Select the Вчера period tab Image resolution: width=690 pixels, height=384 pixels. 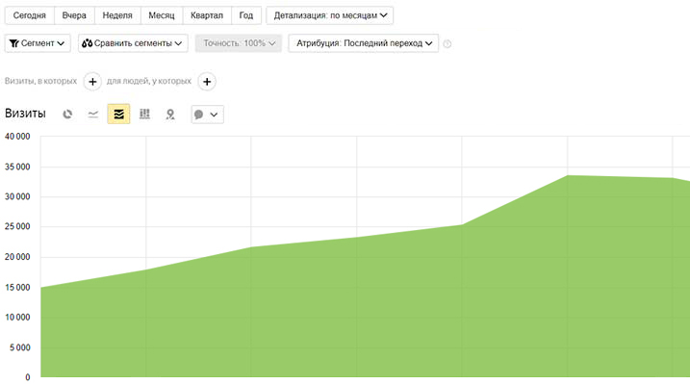point(74,15)
